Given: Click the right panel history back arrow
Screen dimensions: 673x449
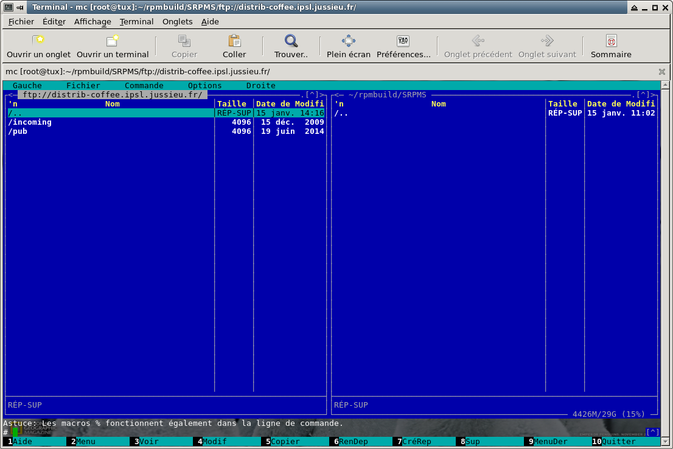Looking at the screenshot, I should (x=337, y=95).
